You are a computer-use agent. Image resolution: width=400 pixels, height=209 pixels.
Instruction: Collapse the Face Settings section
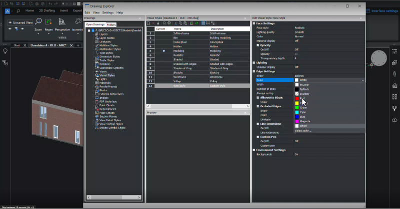pos(254,23)
